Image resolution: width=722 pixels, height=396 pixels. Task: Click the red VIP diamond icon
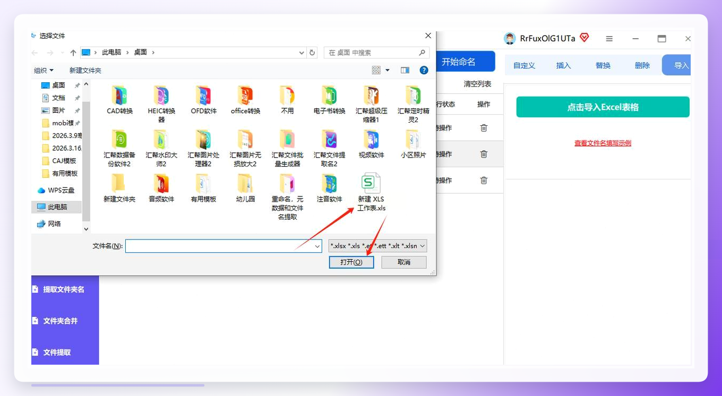pyautogui.click(x=585, y=38)
